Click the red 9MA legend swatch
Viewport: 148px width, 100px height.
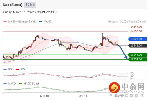coord(17,69)
